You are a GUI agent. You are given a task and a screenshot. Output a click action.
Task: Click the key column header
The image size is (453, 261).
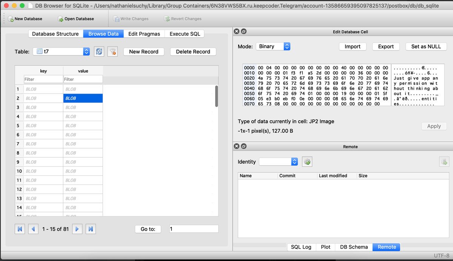(x=43, y=71)
